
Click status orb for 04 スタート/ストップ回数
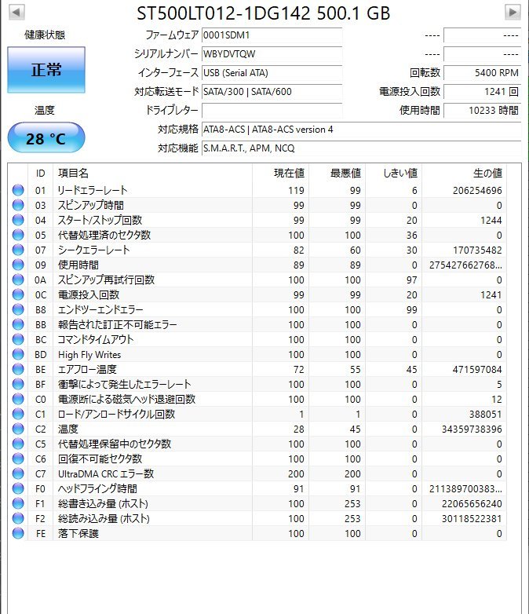pyautogui.click(x=18, y=220)
